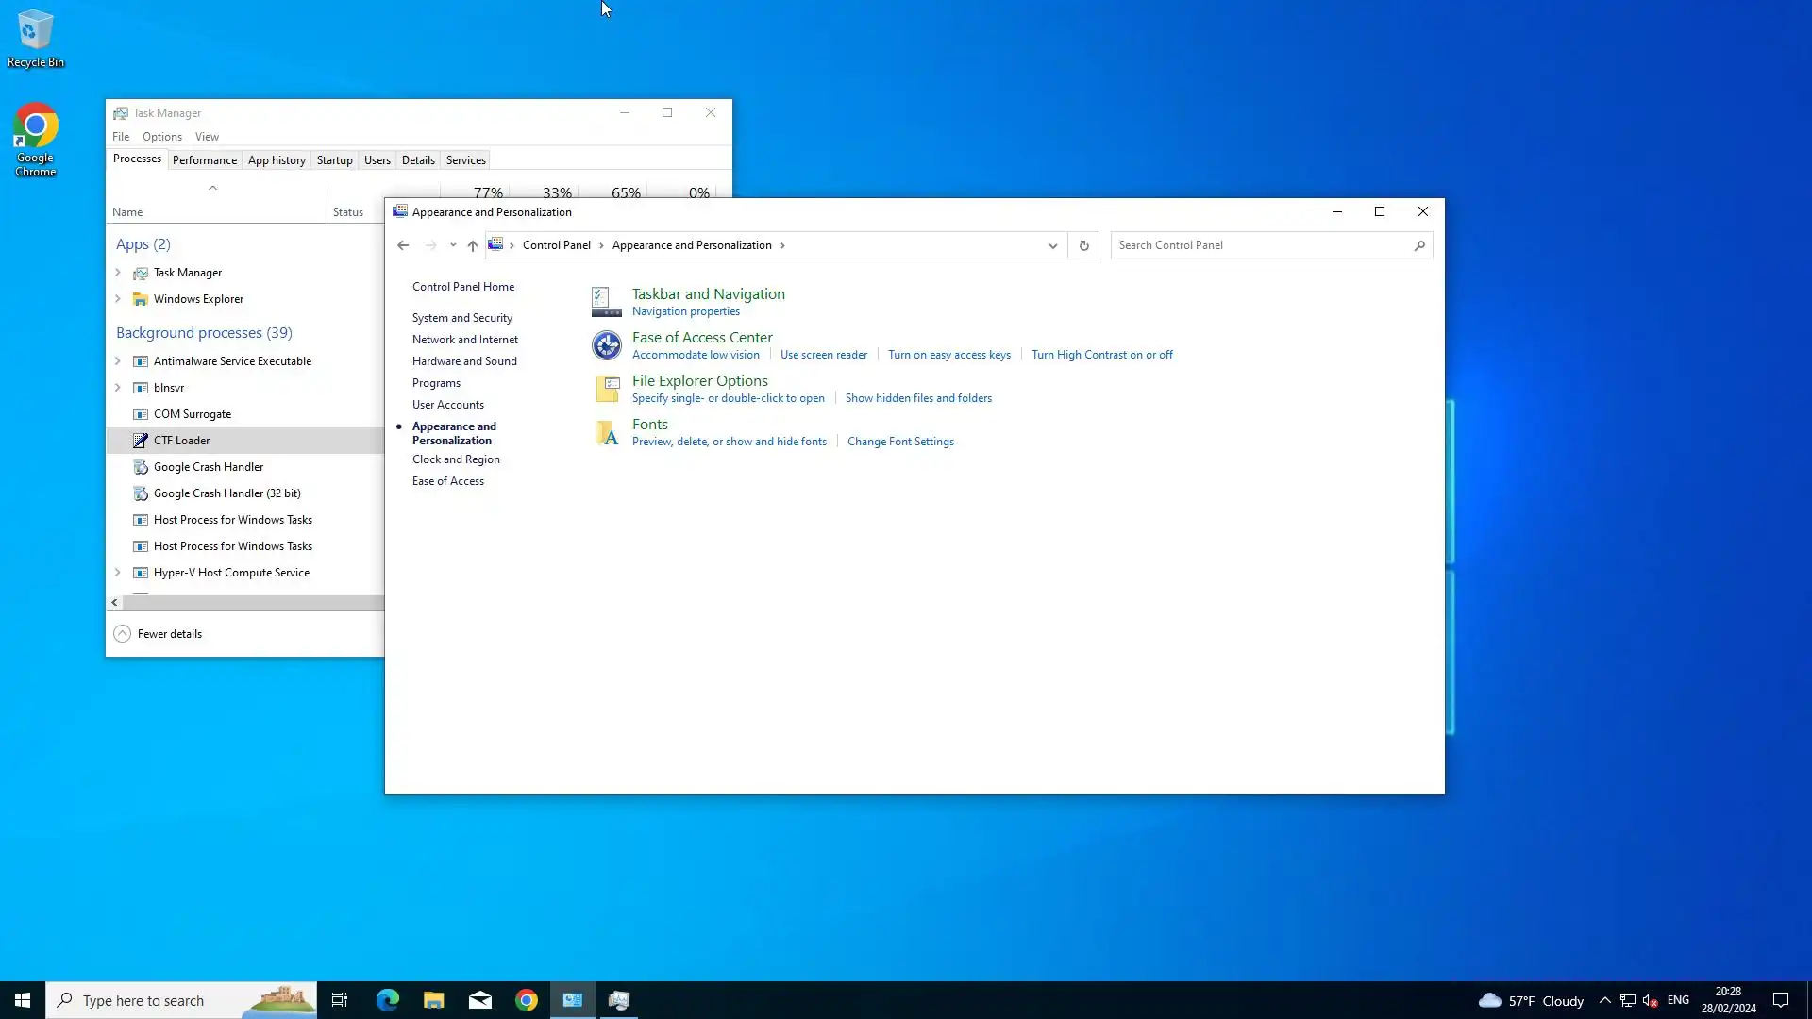Click the search magnifier in Control Panel

pyautogui.click(x=1418, y=245)
